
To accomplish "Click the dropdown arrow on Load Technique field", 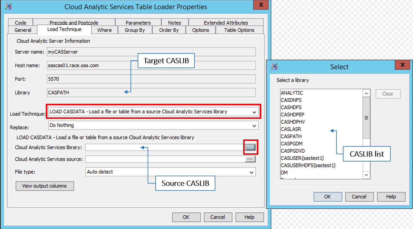I will [254, 112].
